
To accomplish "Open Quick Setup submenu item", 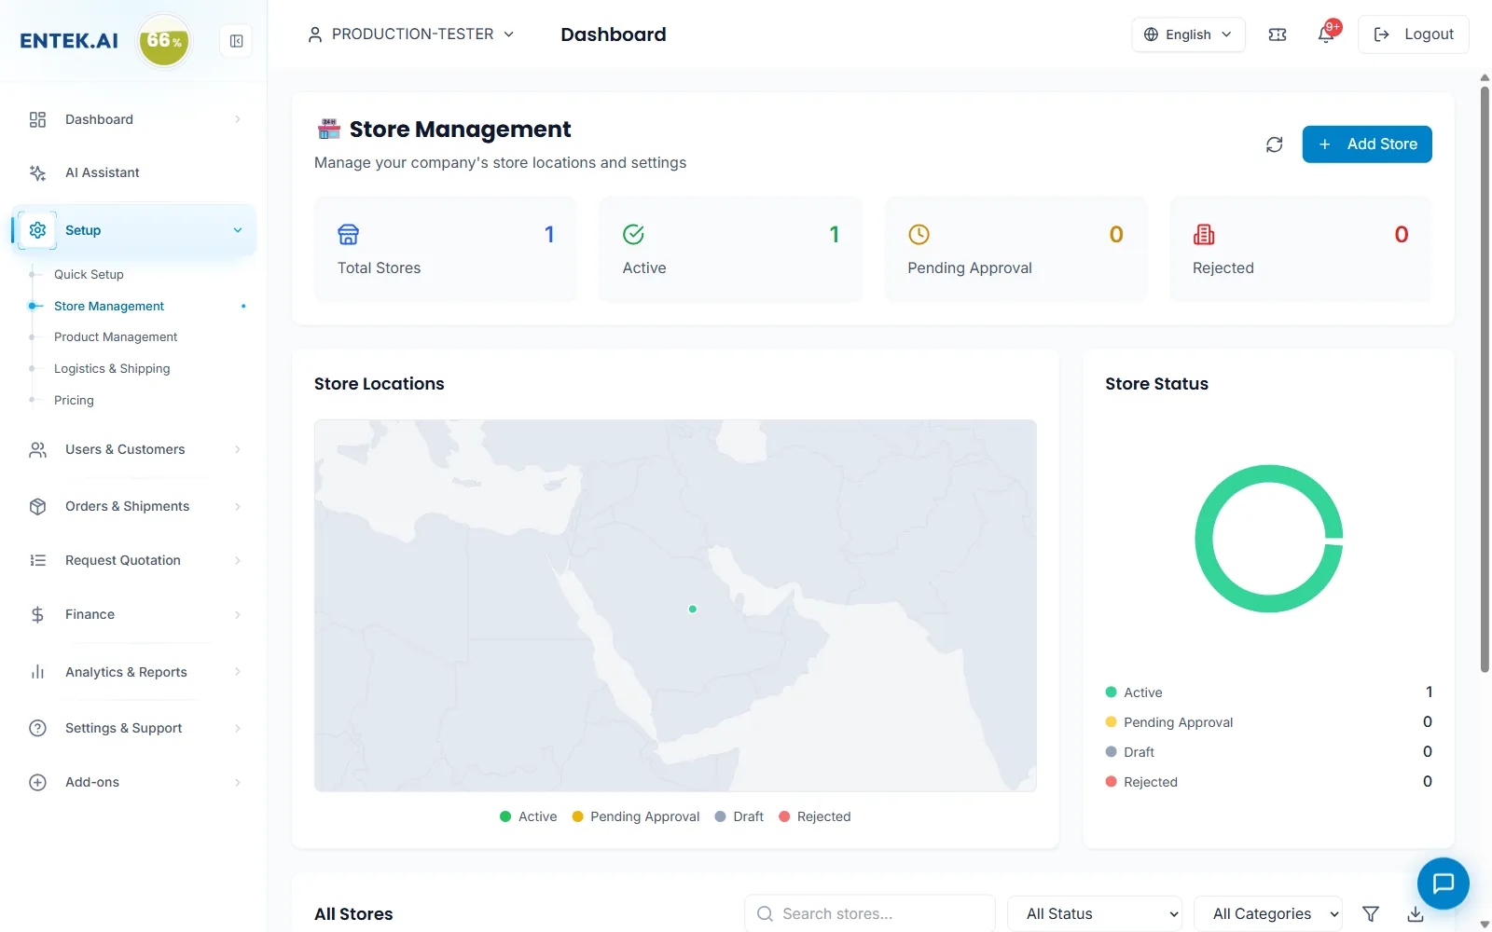I will coord(89,274).
